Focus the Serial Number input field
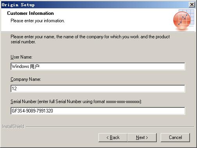197x148 pixels. click(x=98, y=111)
